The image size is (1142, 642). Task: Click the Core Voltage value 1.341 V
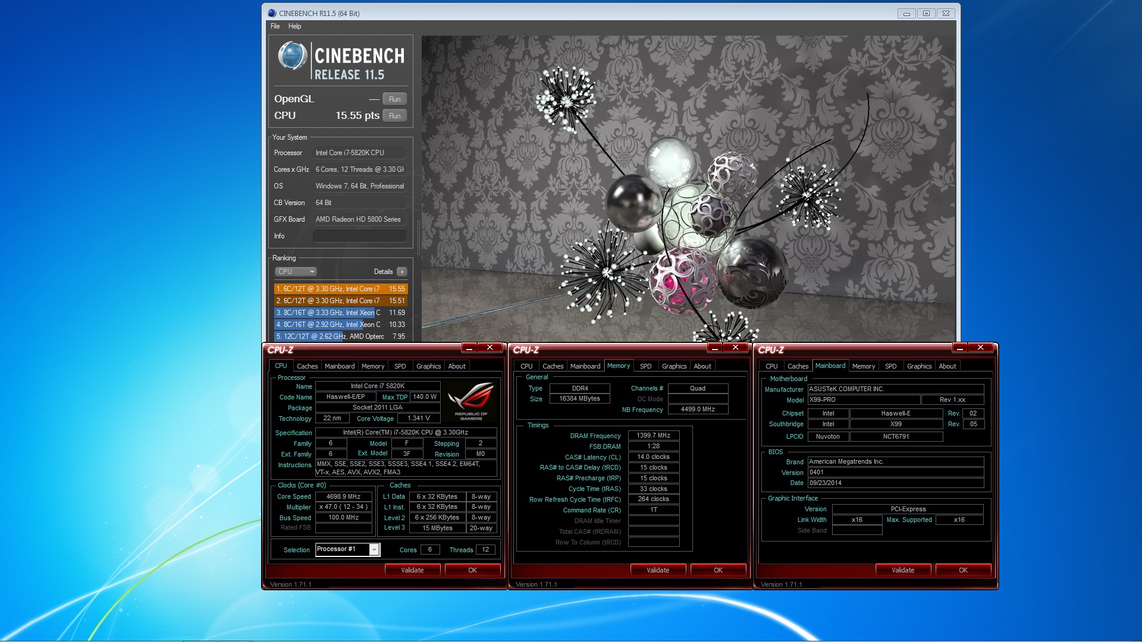tap(418, 418)
